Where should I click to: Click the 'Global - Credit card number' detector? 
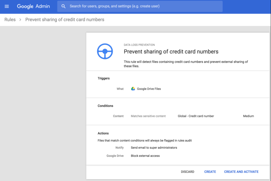pos(196,116)
